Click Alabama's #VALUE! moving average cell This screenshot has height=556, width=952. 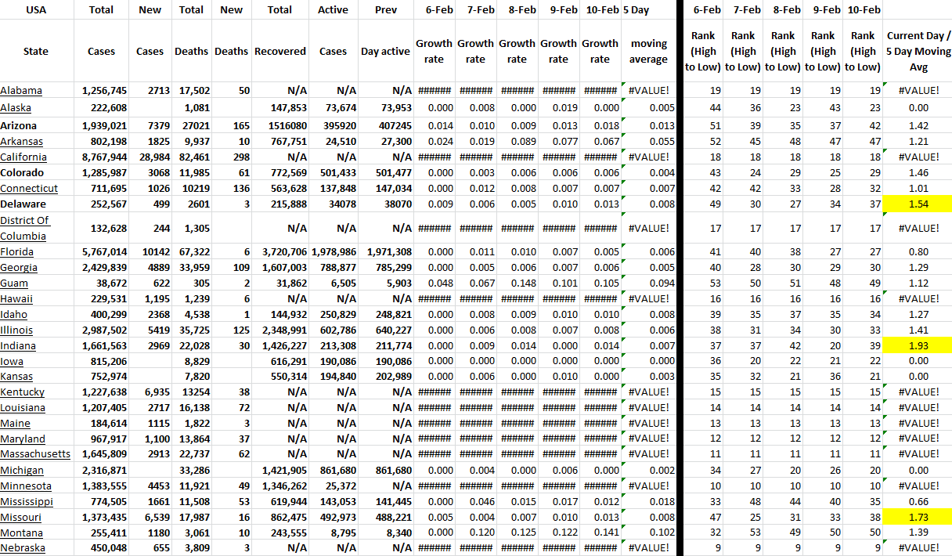point(648,91)
